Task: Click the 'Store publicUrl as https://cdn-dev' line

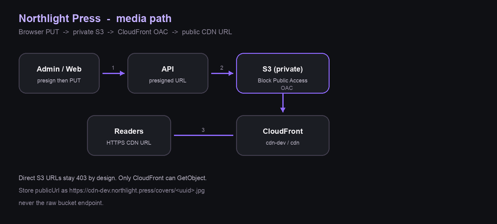Action: tap(112, 190)
